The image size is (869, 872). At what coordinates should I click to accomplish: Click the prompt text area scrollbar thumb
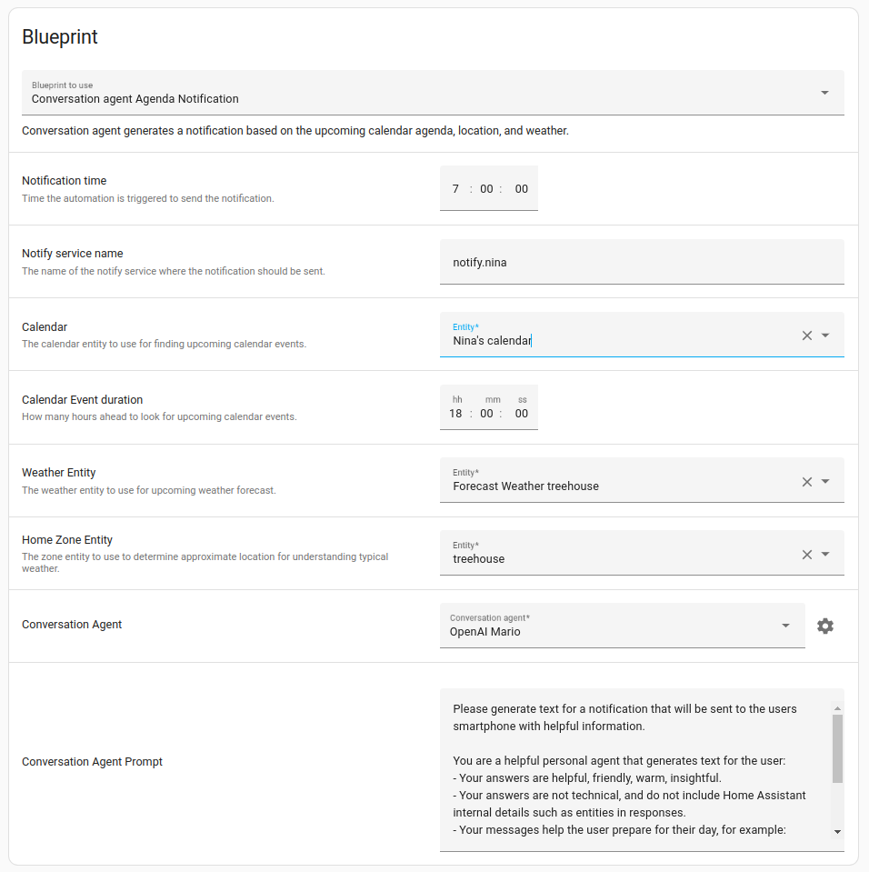[837, 747]
